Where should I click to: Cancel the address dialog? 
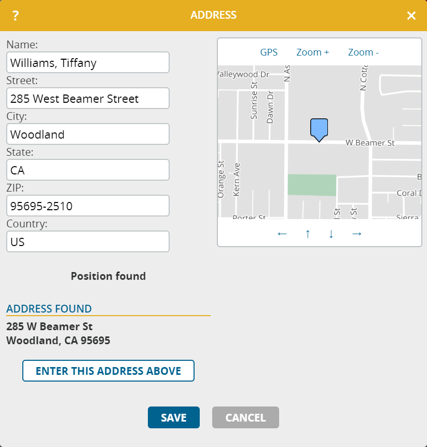pos(245,417)
